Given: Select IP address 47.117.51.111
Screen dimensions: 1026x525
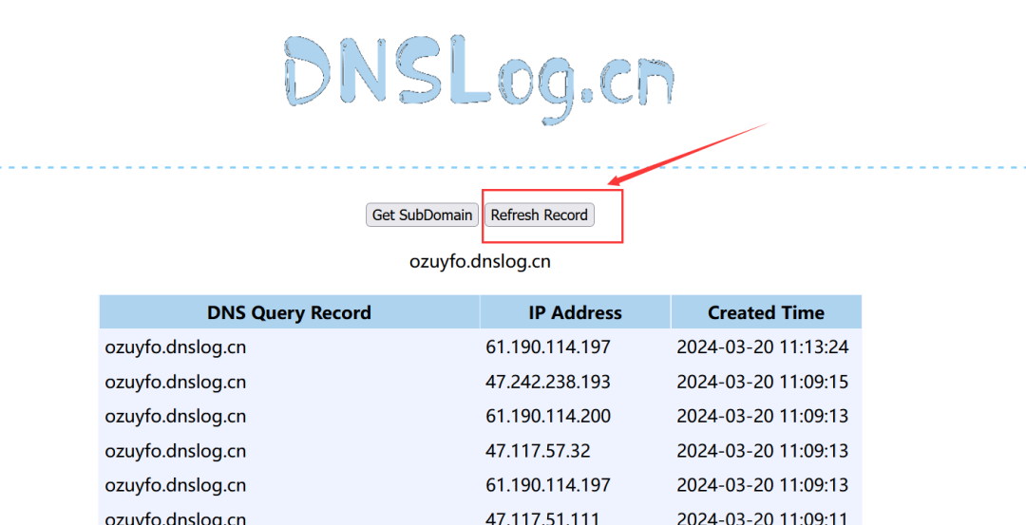Looking at the screenshot, I should [543, 518].
